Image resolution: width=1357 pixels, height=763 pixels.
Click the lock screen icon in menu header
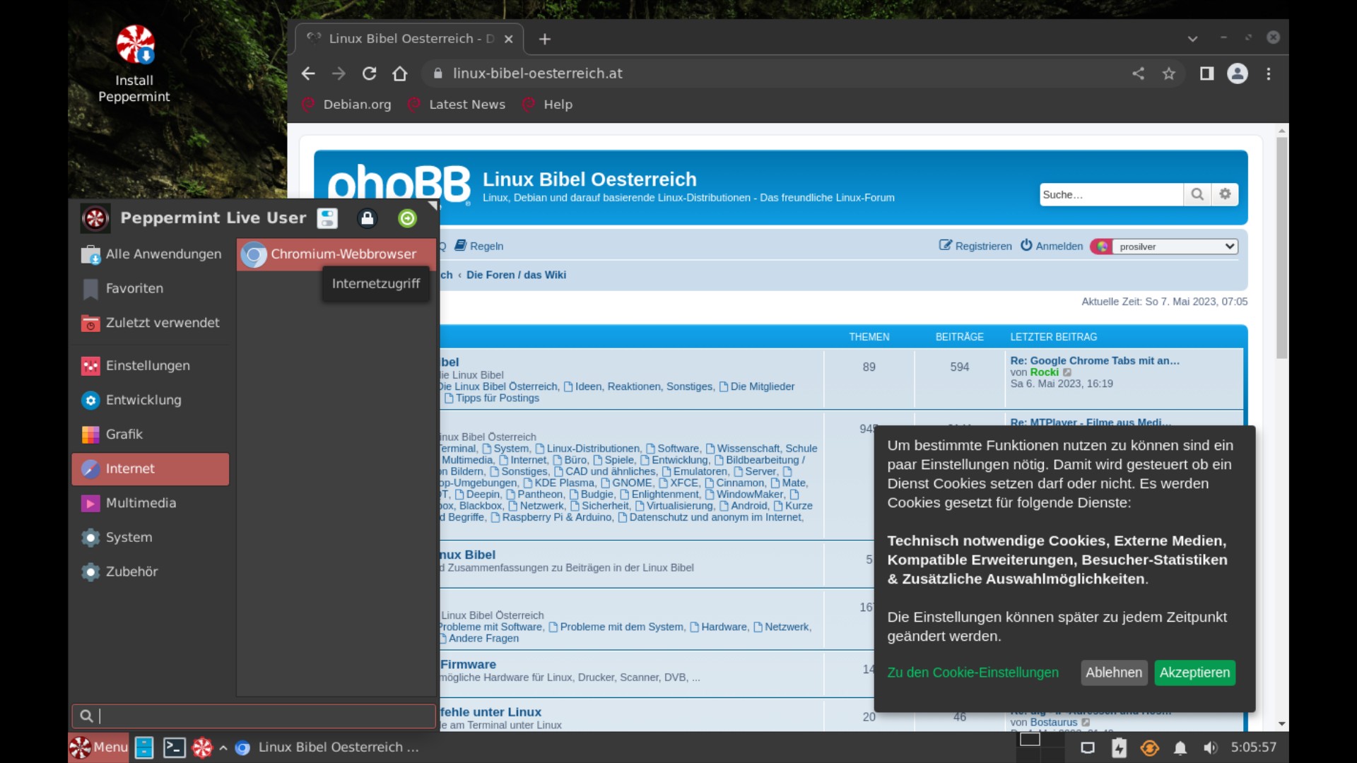(367, 218)
